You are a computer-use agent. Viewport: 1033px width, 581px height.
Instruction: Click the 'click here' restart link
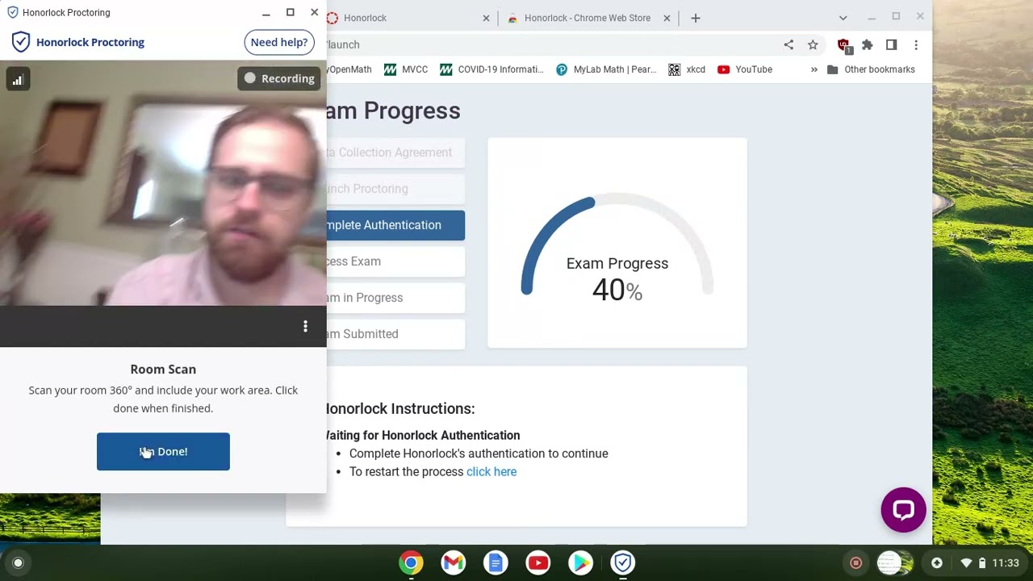pos(491,471)
